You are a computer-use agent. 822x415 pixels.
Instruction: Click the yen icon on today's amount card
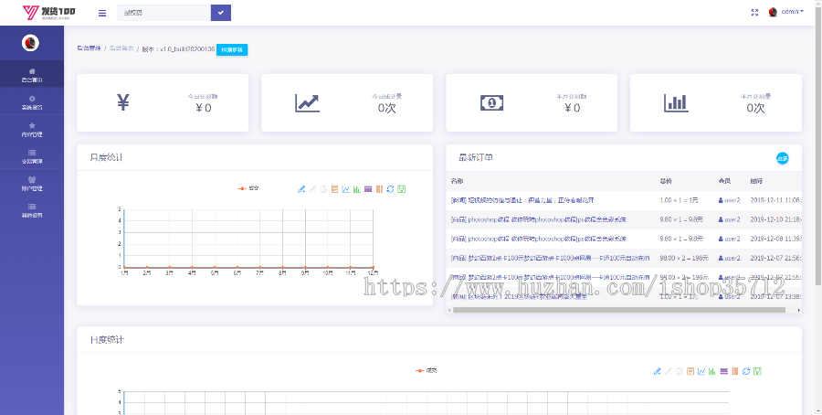click(x=122, y=102)
